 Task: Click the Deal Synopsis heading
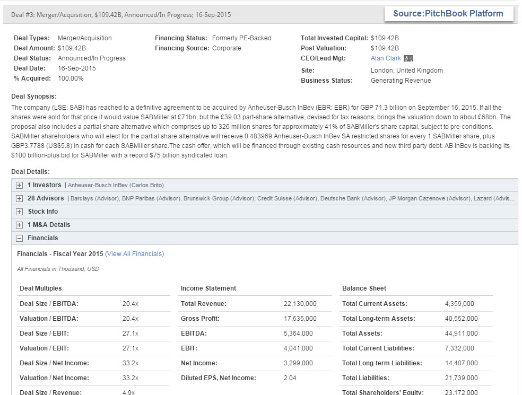coord(34,96)
